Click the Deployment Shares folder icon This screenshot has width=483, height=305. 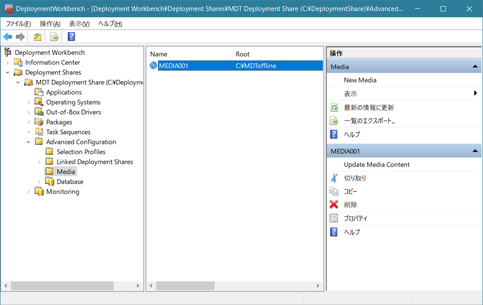click(x=18, y=72)
